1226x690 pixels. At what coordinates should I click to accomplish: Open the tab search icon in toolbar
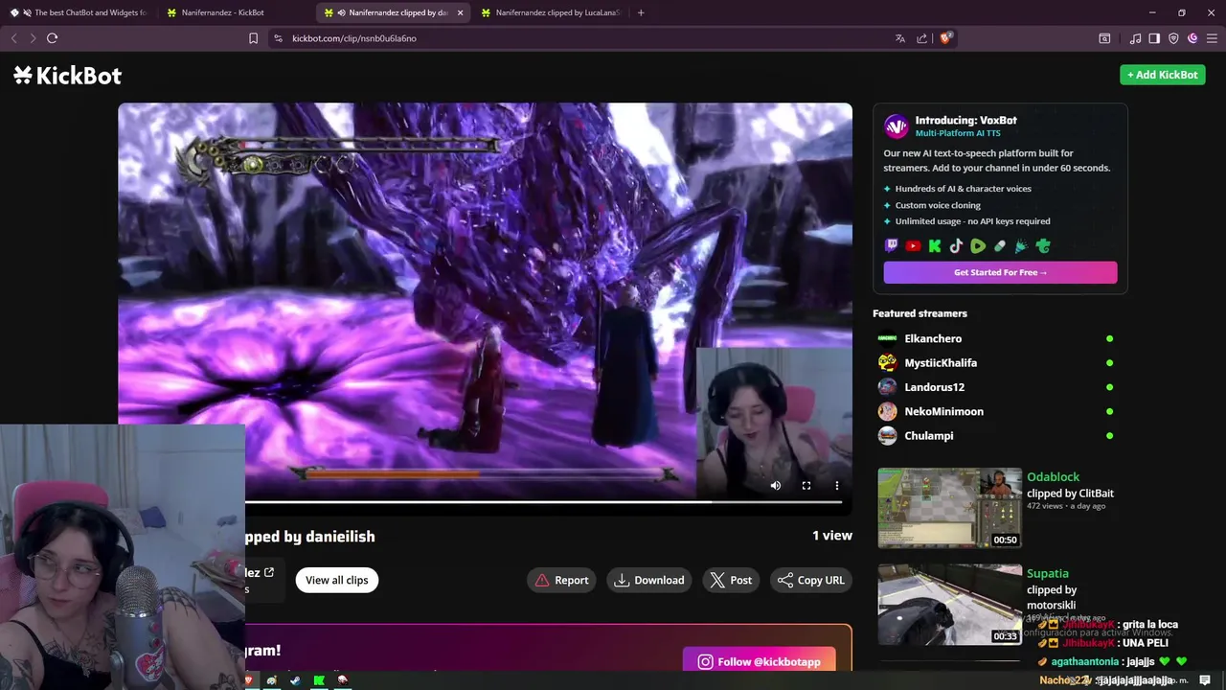(1104, 38)
